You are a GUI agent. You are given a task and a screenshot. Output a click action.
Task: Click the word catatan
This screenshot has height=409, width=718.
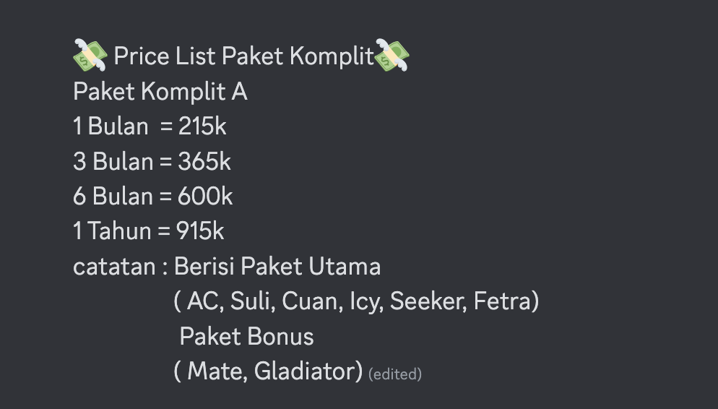point(114,267)
